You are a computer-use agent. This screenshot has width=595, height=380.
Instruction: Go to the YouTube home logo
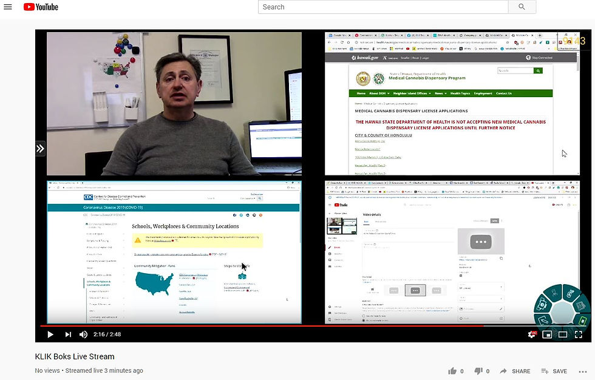(x=41, y=7)
